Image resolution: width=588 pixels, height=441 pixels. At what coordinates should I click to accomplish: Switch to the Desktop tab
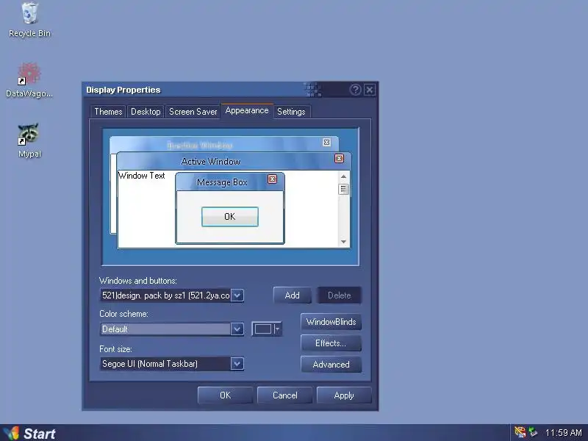click(x=146, y=112)
